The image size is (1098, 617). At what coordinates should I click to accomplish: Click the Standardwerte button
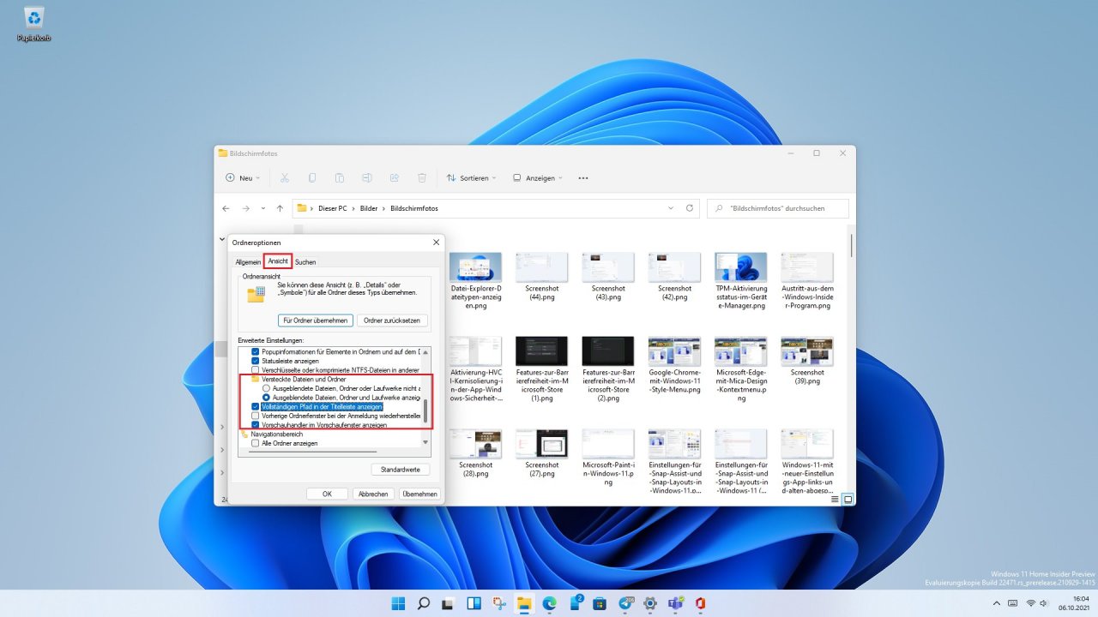400,470
